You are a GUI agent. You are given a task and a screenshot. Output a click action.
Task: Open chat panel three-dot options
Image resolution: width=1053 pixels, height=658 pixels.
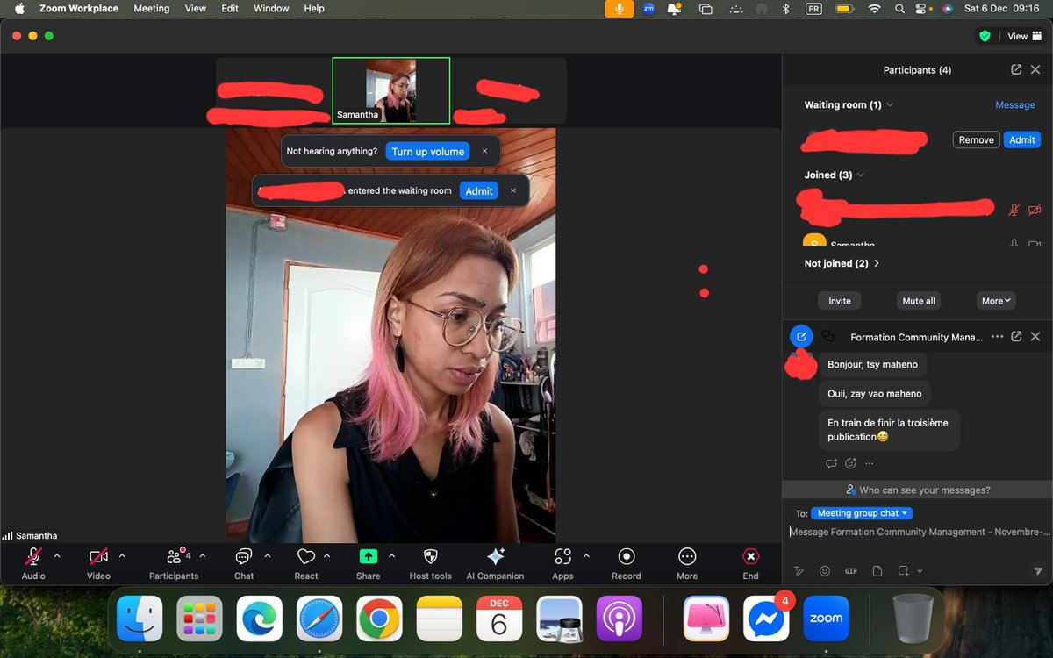(x=997, y=336)
